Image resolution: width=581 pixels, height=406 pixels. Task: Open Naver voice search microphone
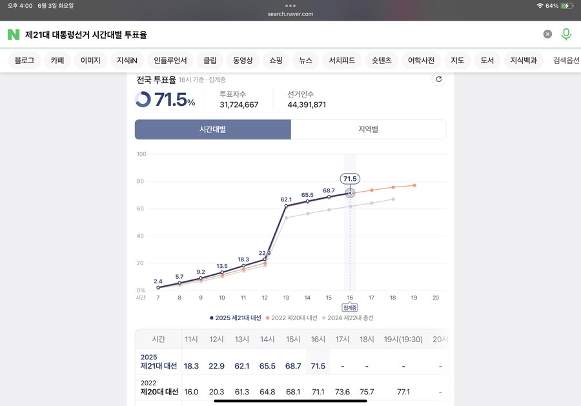pyautogui.click(x=566, y=34)
